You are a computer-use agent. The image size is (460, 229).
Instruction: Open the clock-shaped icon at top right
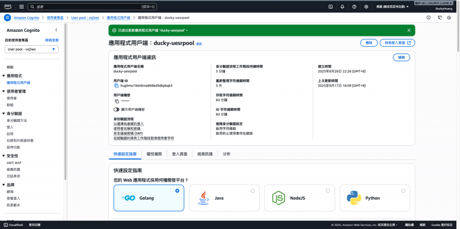(x=449, y=17)
